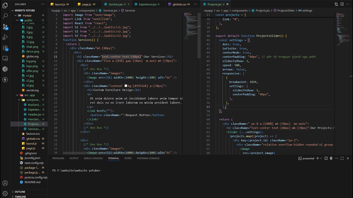The height and width of the screenshot is (198, 353).
Task: Split the terminal pane
Action: [326, 158]
